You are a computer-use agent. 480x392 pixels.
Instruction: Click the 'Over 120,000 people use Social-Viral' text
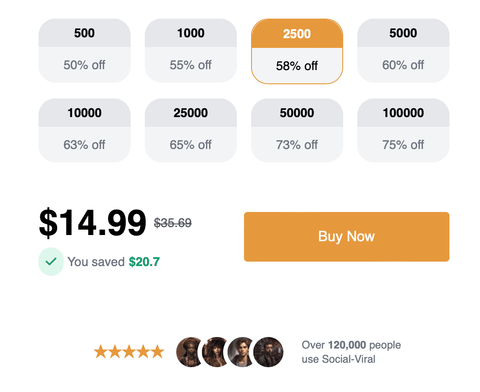pyautogui.click(x=351, y=352)
